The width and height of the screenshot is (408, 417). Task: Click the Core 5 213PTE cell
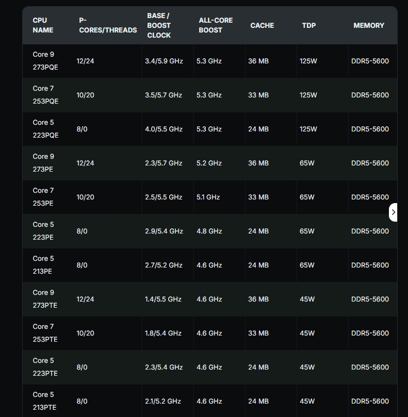pos(44,402)
